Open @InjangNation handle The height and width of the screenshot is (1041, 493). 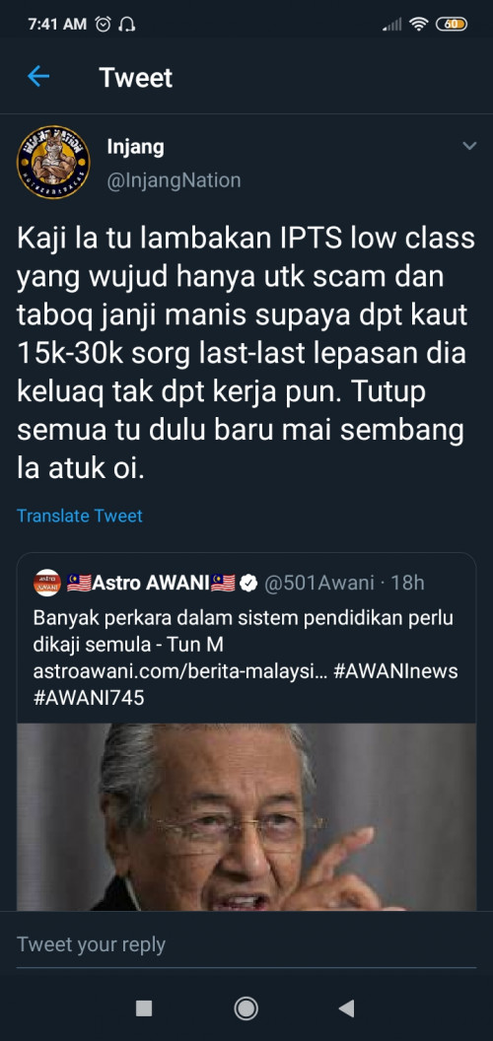click(175, 180)
